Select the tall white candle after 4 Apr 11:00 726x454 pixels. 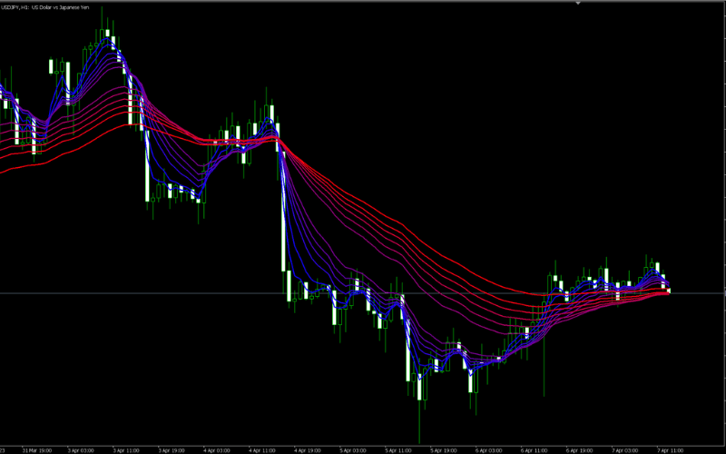point(284,227)
